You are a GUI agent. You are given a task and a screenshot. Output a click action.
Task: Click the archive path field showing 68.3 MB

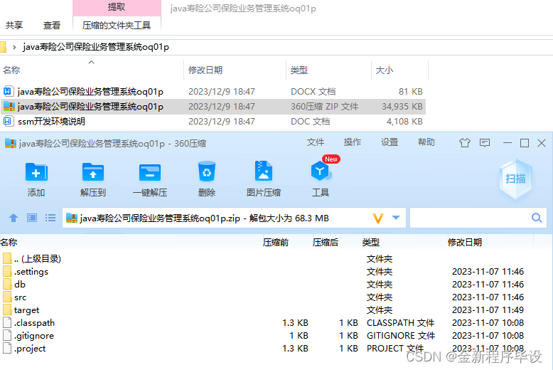pos(234,218)
